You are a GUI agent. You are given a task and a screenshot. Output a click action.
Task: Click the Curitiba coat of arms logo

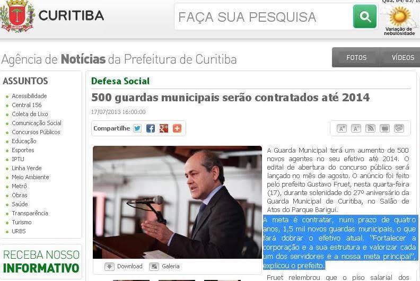(x=17, y=16)
